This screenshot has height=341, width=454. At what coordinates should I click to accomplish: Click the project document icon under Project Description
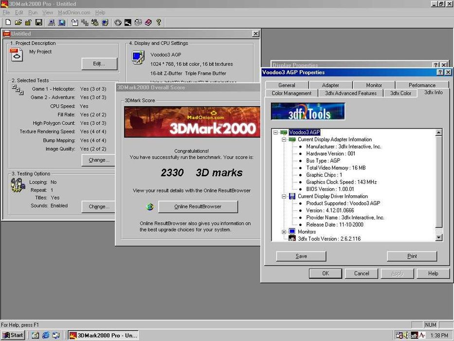point(16,55)
